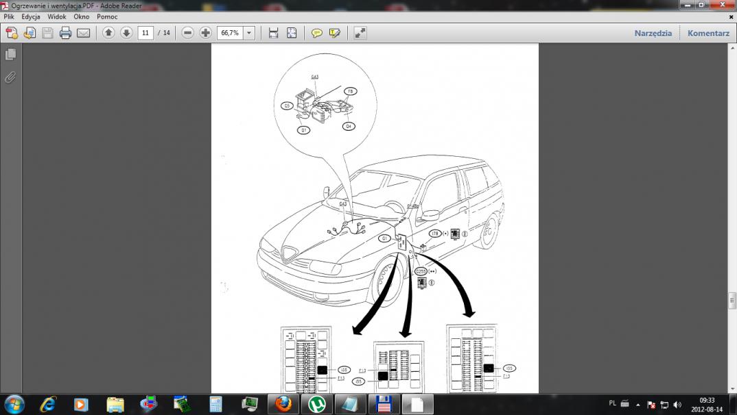Open the page thumbnails panel

(x=10, y=54)
